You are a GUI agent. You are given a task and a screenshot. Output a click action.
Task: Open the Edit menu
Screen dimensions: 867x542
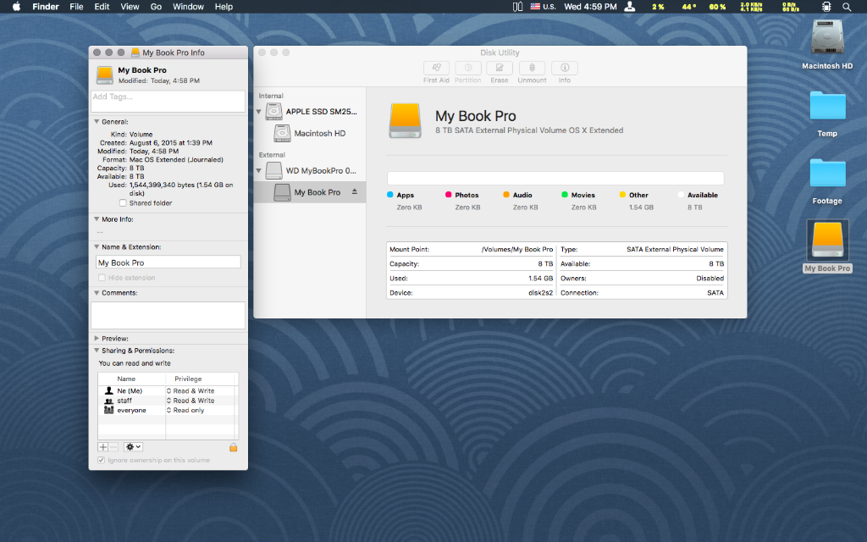coord(102,7)
